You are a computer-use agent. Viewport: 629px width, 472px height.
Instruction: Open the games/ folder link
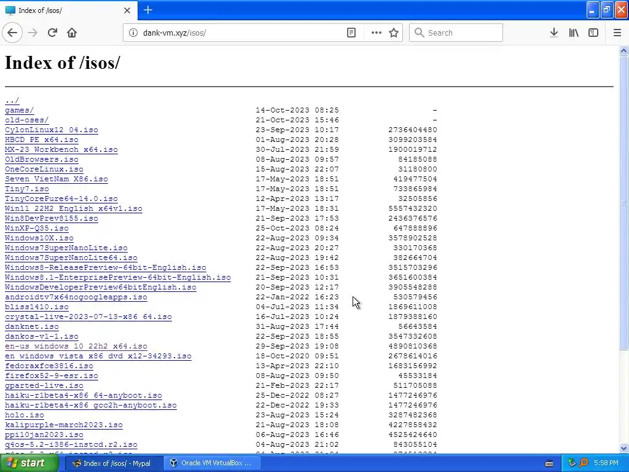(19, 110)
